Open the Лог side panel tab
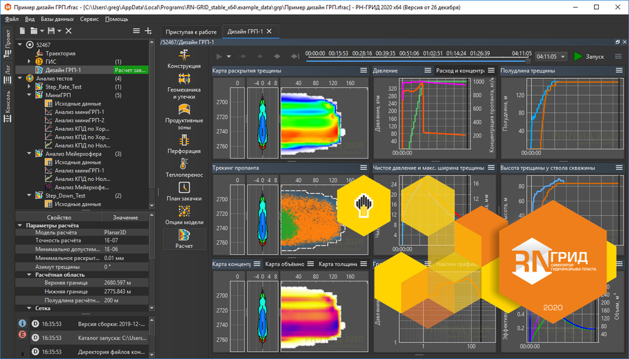 8,74
